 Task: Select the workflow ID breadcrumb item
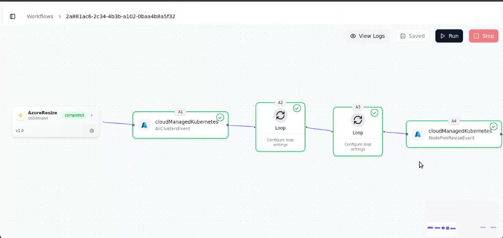tap(120, 16)
